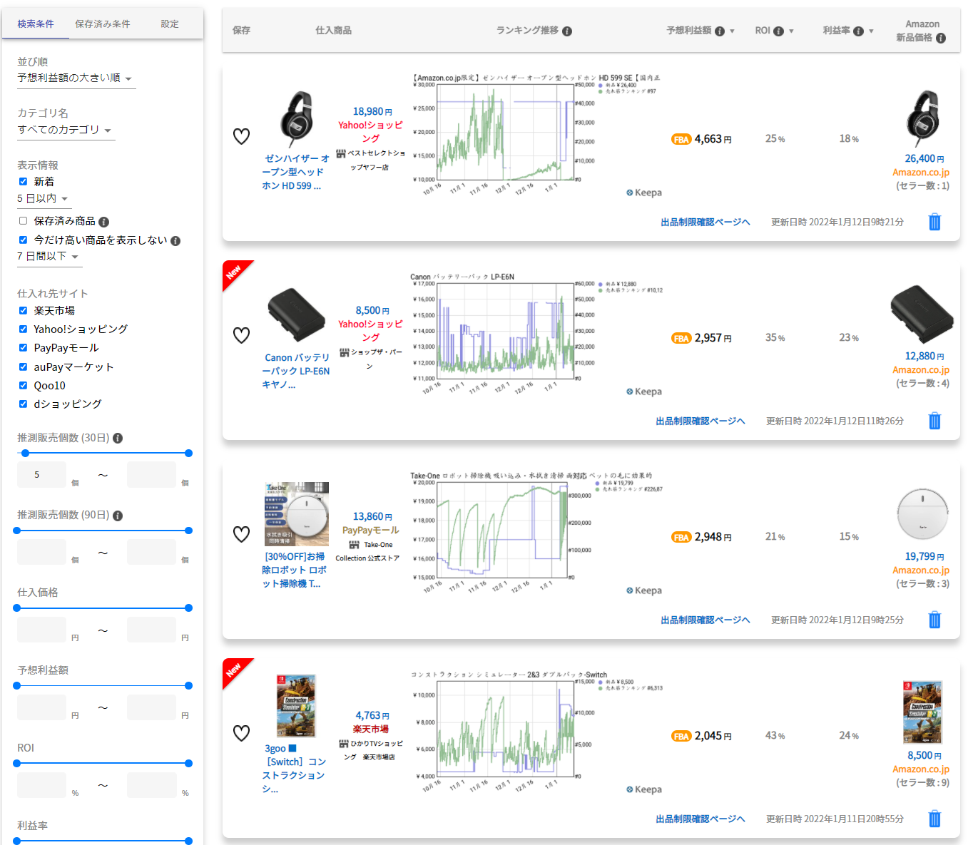Click FBA badge on 2,957円 profit
Screen dimensions: 968x845
681,339
